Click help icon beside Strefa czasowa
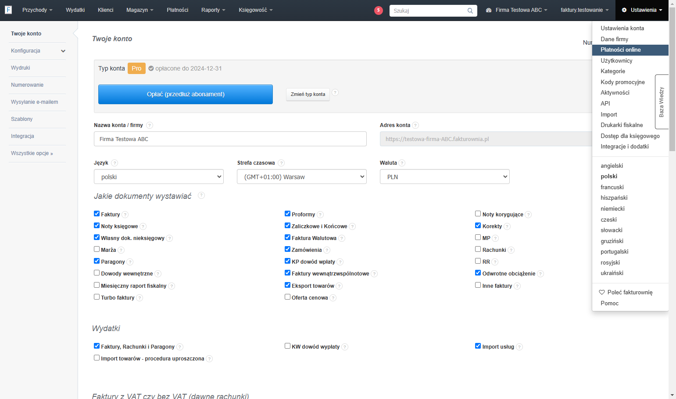This screenshot has height=399, width=676. point(281,163)
